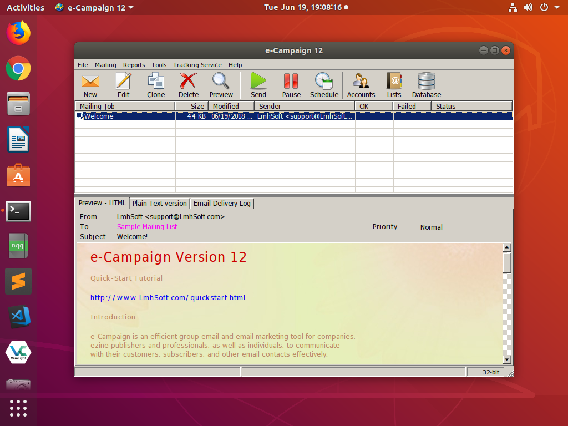Sort by OK column header
The image size is (568, 426).
click(x=374, y=106)
